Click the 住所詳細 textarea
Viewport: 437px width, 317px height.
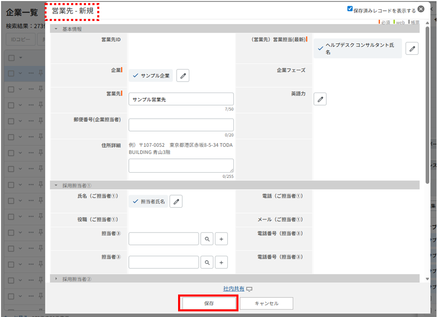[181, 165]
